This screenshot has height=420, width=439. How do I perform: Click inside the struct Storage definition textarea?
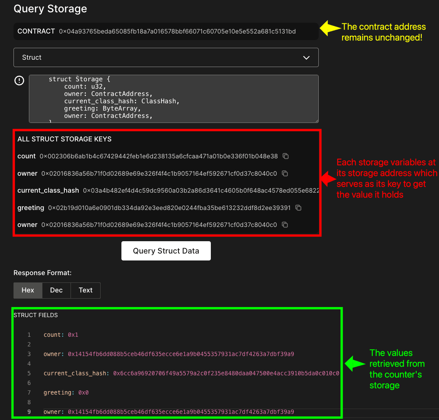(x=173, y=99)
